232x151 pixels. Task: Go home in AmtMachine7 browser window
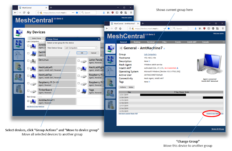(120, 28)
